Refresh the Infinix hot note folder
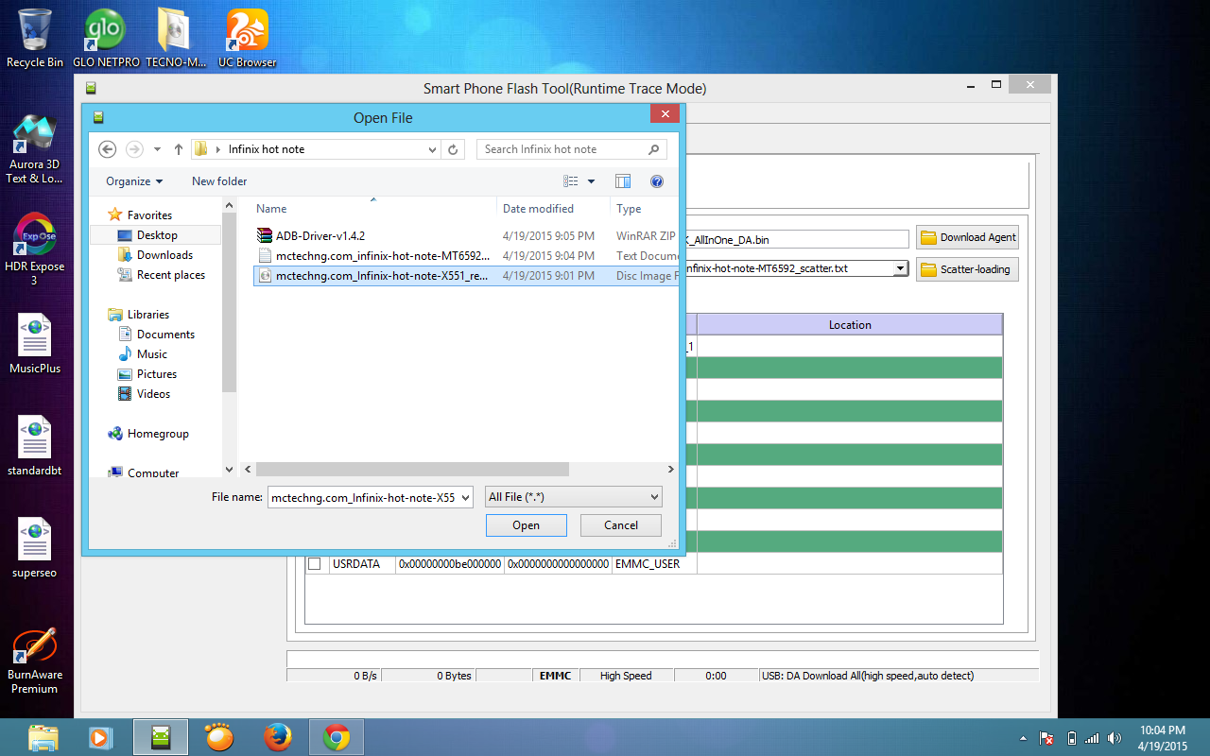This screenshot has height=756, width=1210. coord(454,149)
